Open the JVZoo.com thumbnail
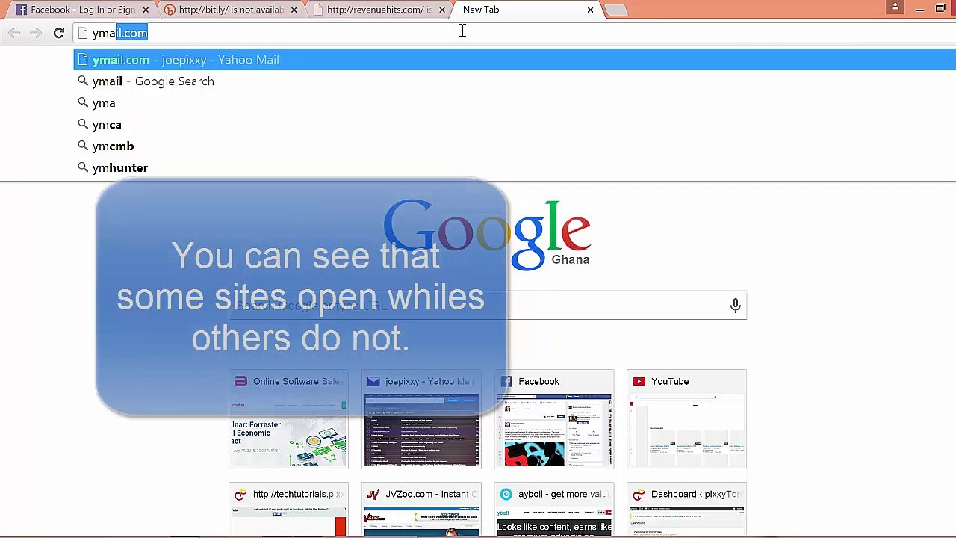 click(421, 510)
